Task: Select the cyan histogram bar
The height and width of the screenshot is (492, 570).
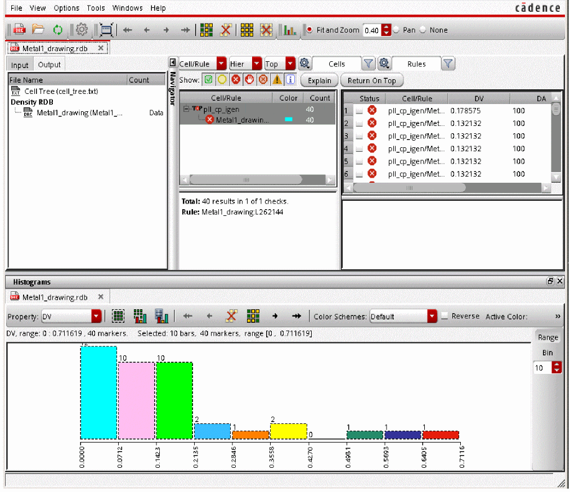Action: click(98, 392)
